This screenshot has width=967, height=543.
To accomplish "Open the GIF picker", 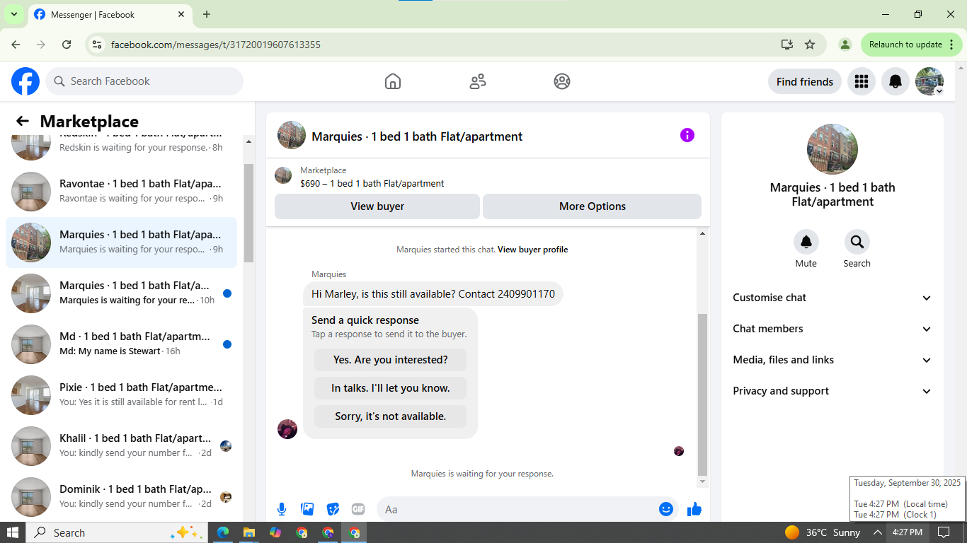I will point(358,509).
